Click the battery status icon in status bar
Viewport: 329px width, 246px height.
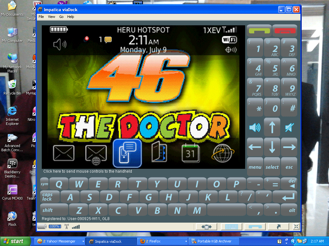(x=42, y=226)
